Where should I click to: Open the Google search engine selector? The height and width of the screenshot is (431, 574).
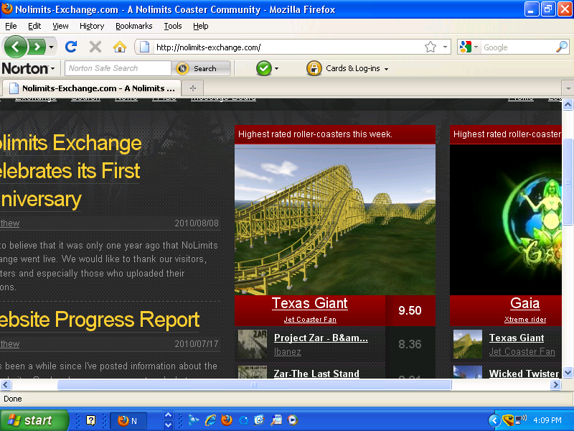point(469,47)
